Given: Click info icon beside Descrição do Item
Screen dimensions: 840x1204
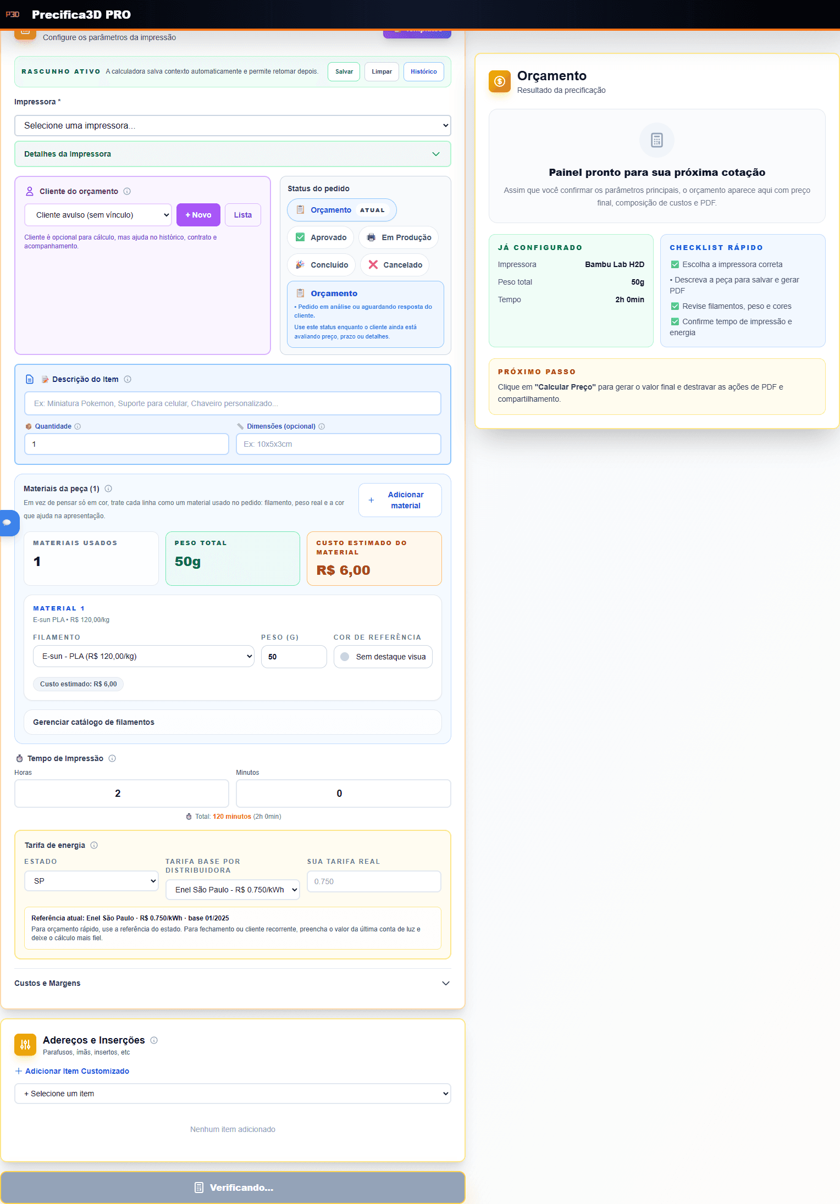Looking at the screenshot, I should click(x=128, y=379).
